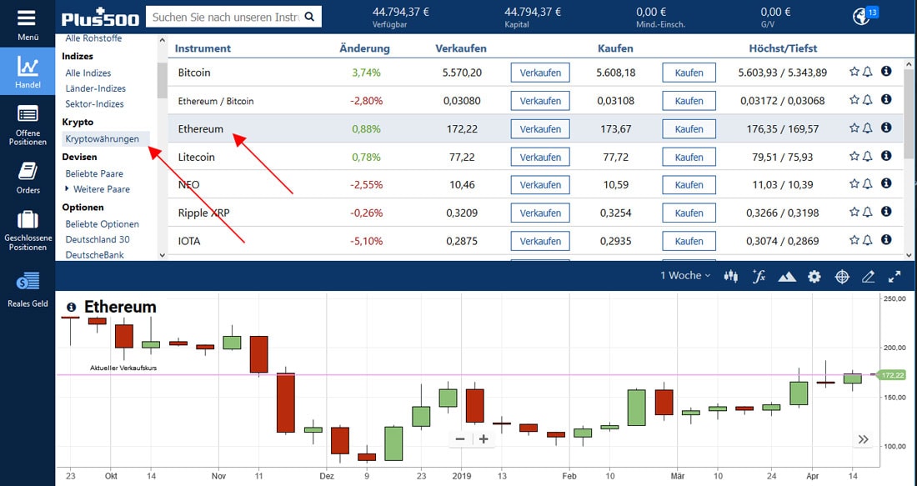This screenshot has height=486, width=917.
Task: Click the instrument search field
Action: point(225,16)
